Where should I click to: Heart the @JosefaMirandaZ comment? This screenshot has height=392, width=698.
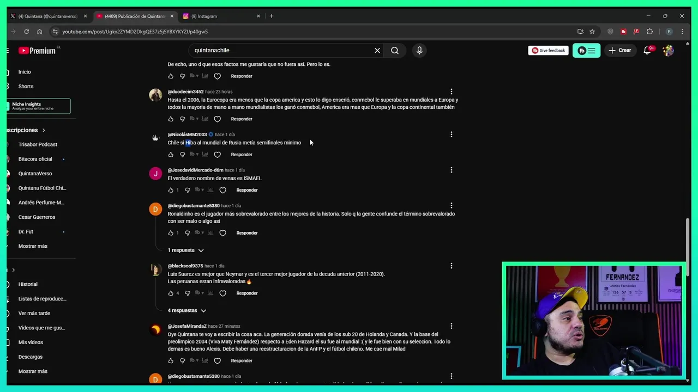[x=217, y=360]
